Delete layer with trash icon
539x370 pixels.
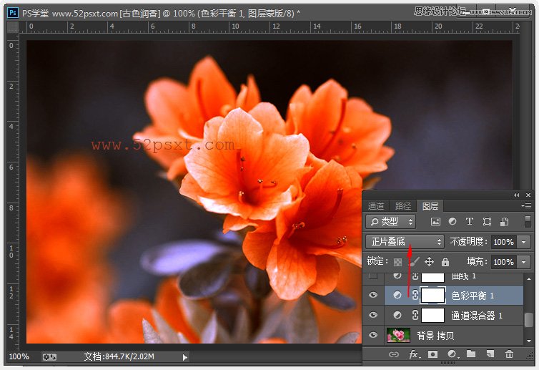pyautogui.click(x=509, y=354)
